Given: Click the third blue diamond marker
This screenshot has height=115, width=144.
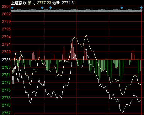Looking at the screenshot, I should 51,8.
